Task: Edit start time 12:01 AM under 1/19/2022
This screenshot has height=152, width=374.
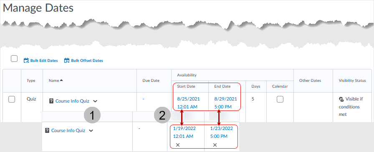Action: pos(183,137)
